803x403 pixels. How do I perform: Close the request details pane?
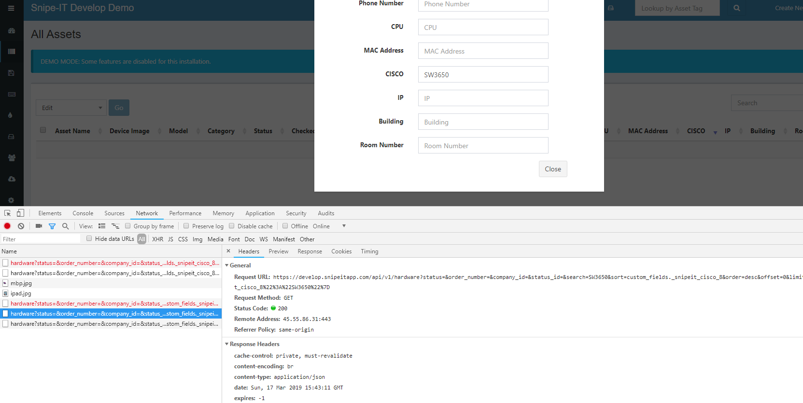228,251
